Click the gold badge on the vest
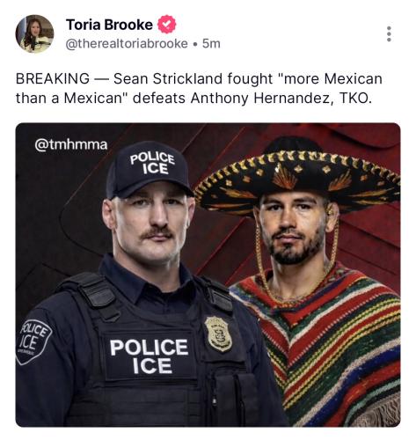 [218, 334]
